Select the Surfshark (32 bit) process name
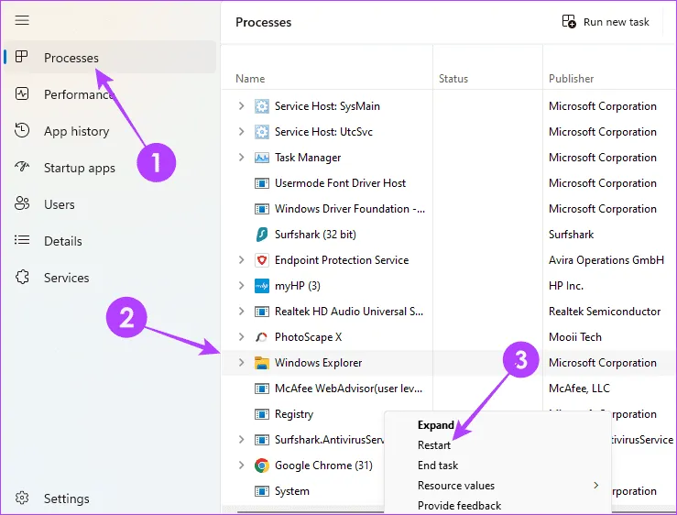The width and height of the screenshot is (677, 515). click(315, 235)
